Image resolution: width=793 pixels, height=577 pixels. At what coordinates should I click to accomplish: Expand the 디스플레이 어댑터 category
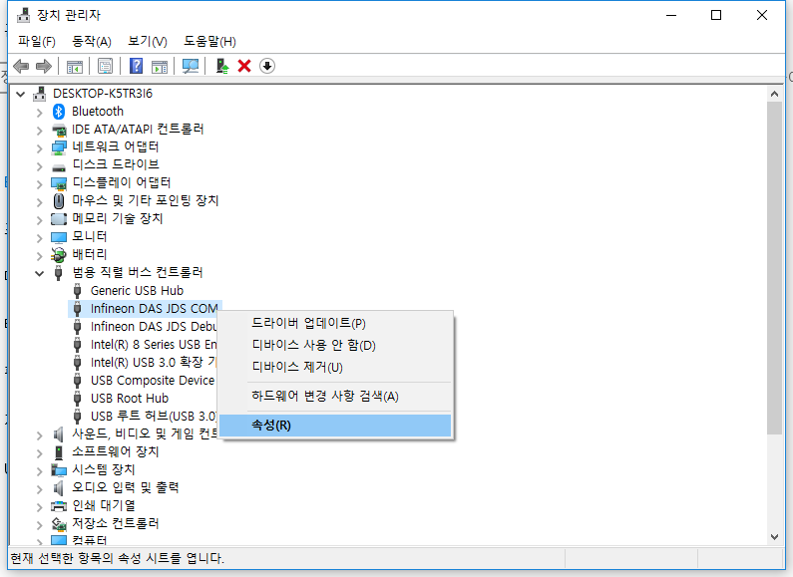pos(40,184)
